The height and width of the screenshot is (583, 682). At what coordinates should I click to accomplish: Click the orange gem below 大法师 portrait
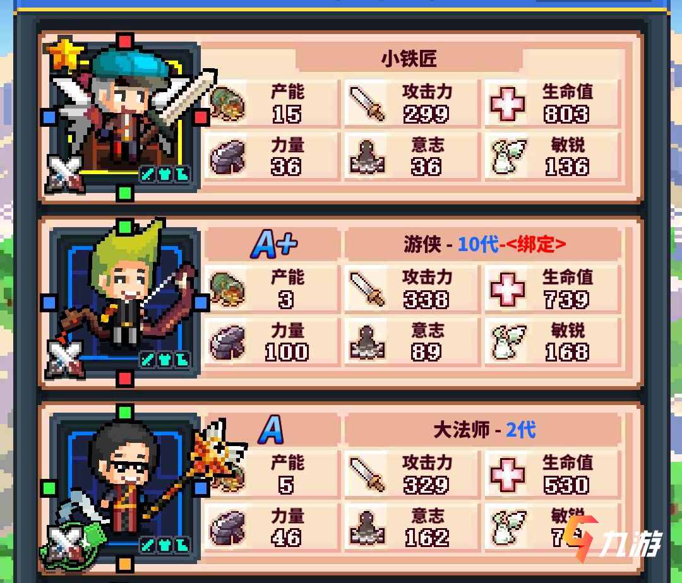pos(125,565)
